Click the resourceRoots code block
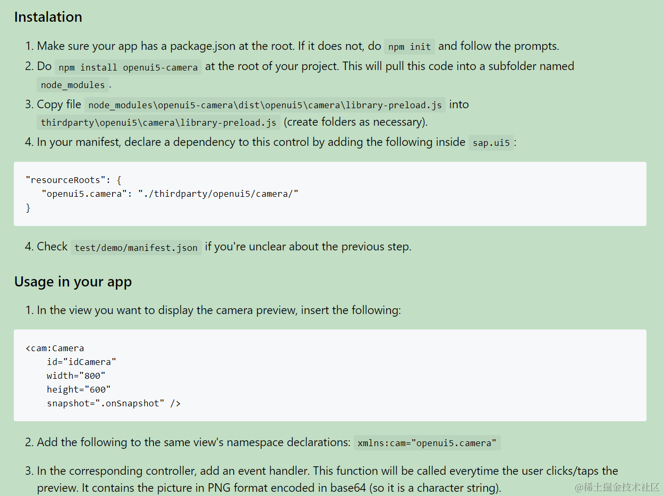 pos(330,194)
